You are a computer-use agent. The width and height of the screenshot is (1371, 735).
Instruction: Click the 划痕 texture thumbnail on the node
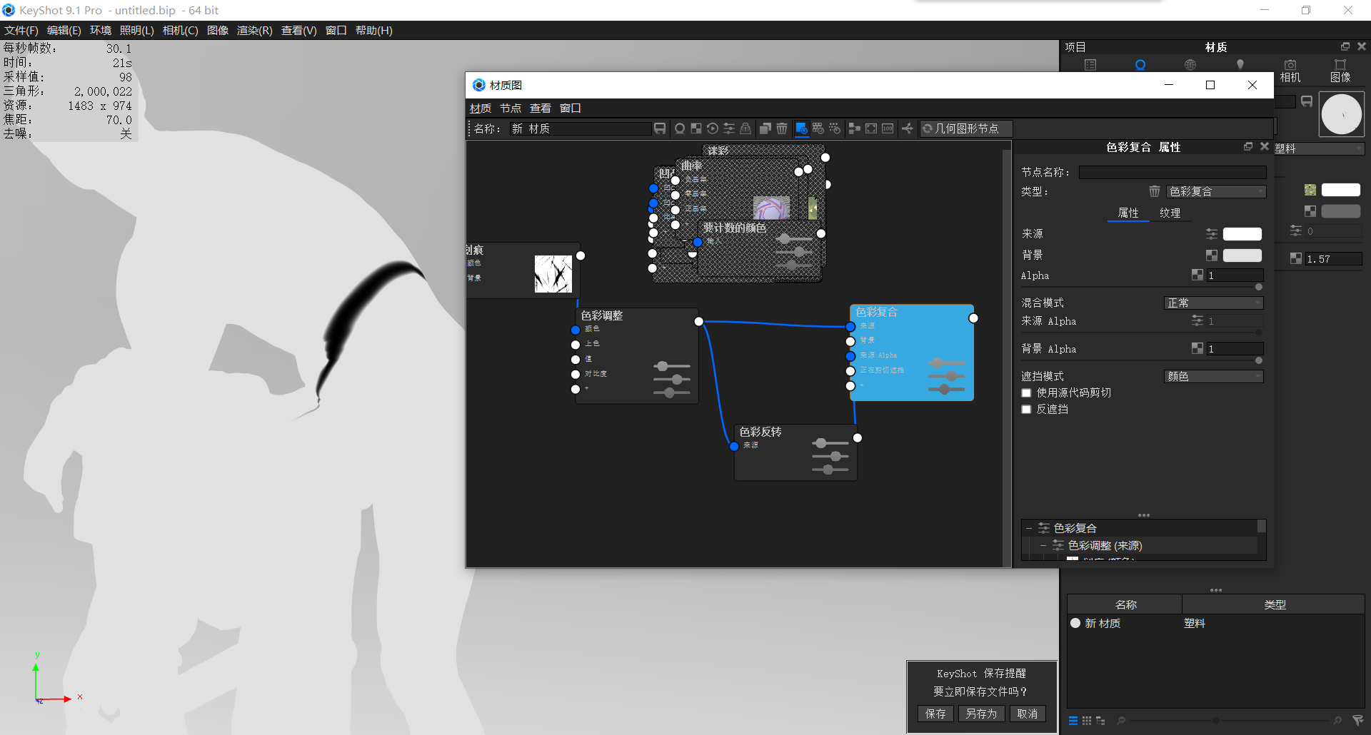point(553,273)
